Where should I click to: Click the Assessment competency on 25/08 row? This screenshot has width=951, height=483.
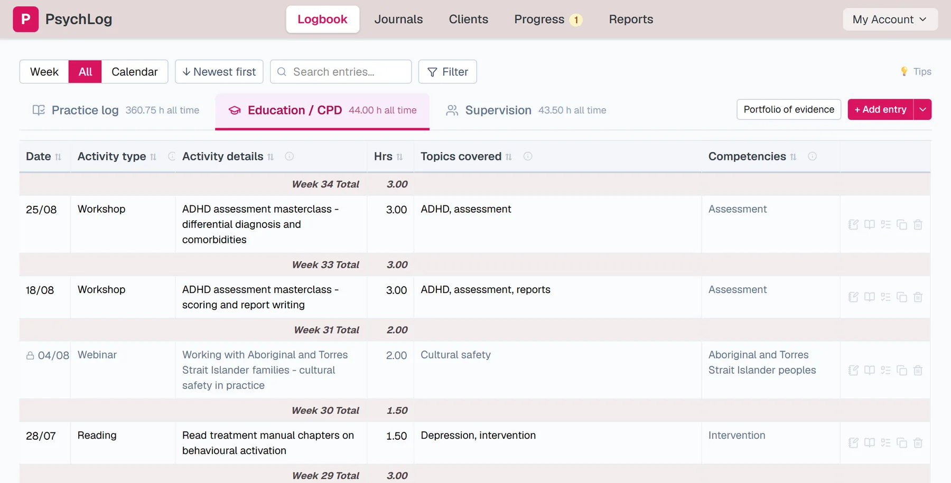point(738,209)
